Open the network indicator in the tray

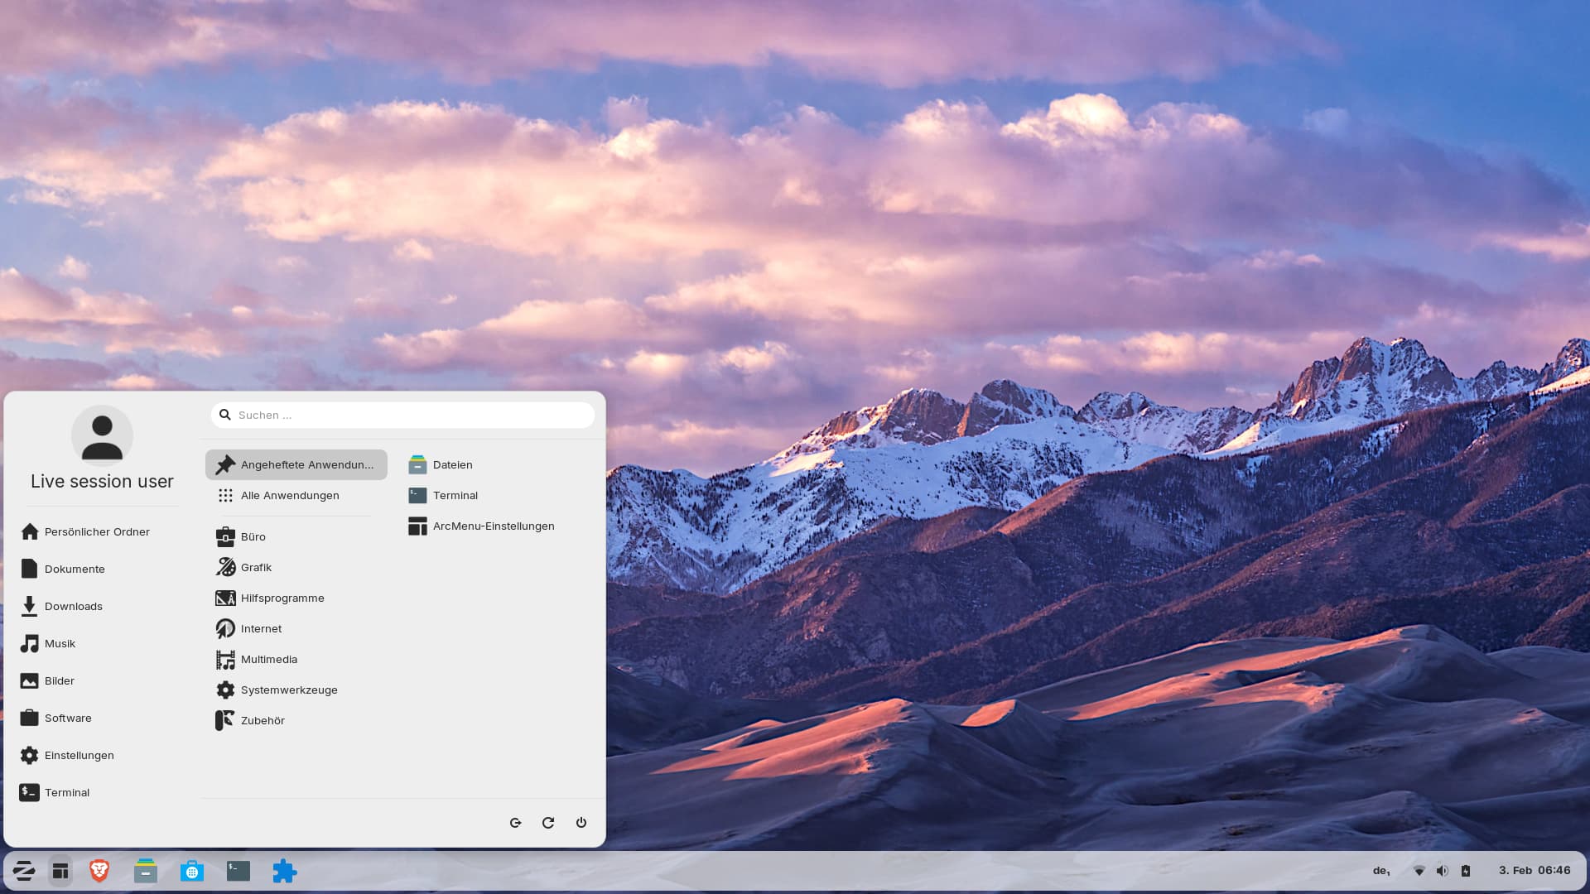(x=1419, y=871)
